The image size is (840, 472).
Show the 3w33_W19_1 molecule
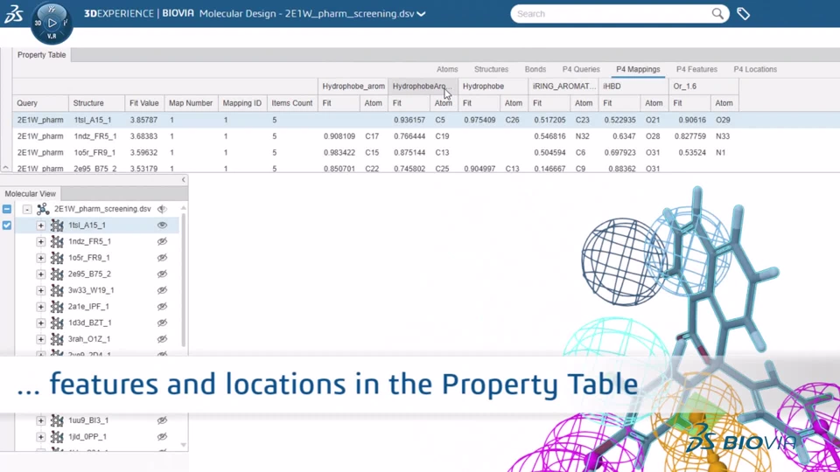[162, 290]
